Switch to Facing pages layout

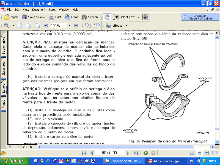coord(215,153)
